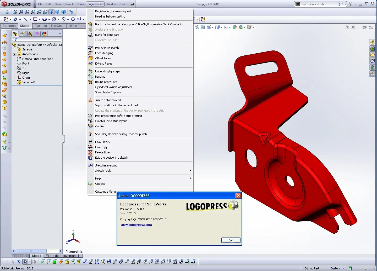The height and width of the screenshot is (271, 377).
Task: Open the Sketch Tools submenu arrow
Action: (190, 170)
